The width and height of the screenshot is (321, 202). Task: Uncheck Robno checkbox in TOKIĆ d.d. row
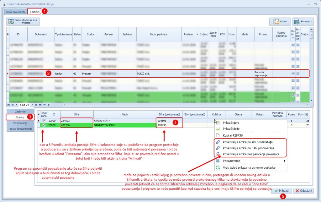(293, 74)
